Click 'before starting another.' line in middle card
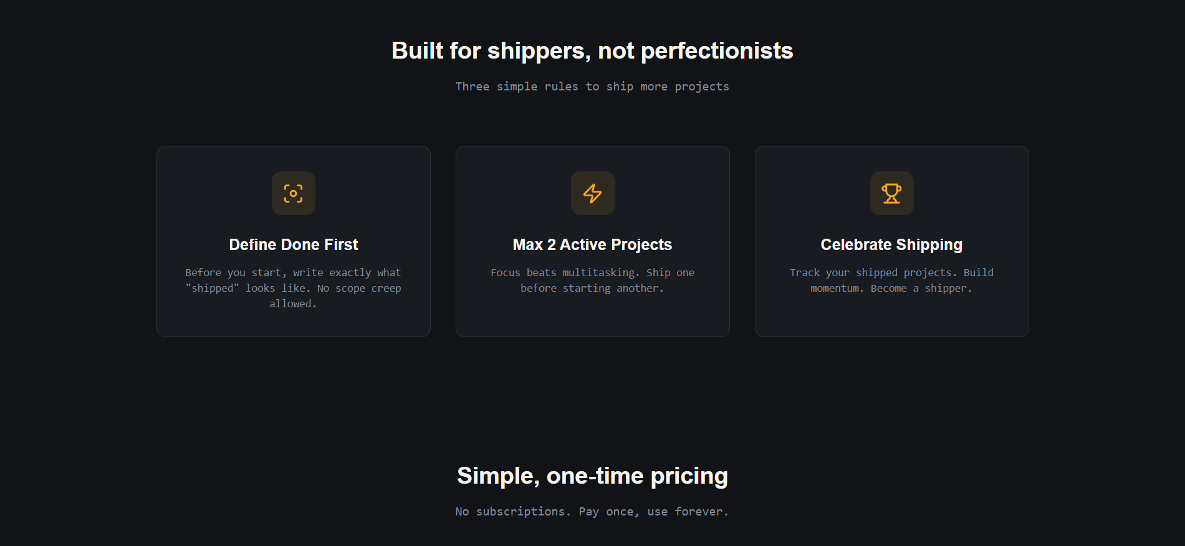 (x=592, y=288)
